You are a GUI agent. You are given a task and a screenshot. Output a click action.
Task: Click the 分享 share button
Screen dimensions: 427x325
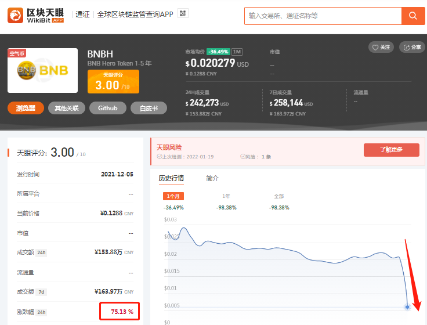click(412, 47)
